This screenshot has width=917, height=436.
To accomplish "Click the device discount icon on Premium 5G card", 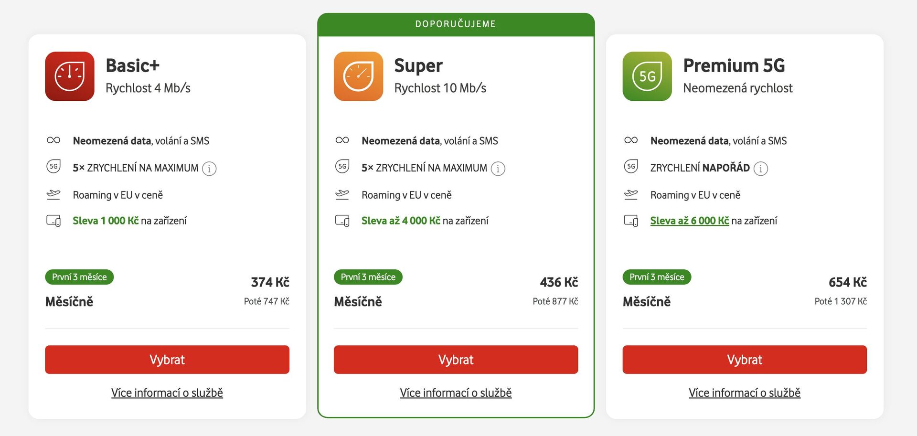I will pyautogui.click(x=631, y=220).
